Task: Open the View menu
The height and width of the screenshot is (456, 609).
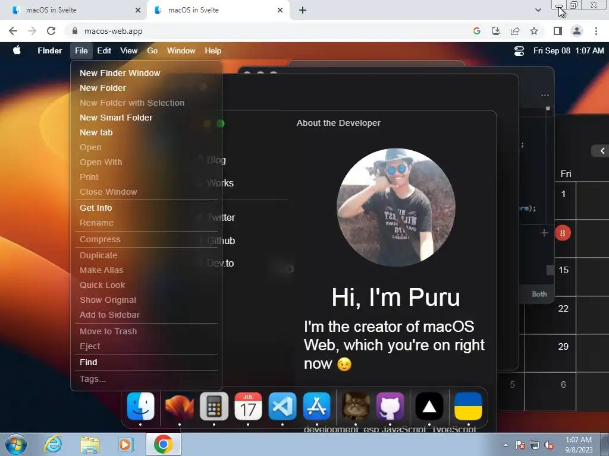Action: pos(128,51)
